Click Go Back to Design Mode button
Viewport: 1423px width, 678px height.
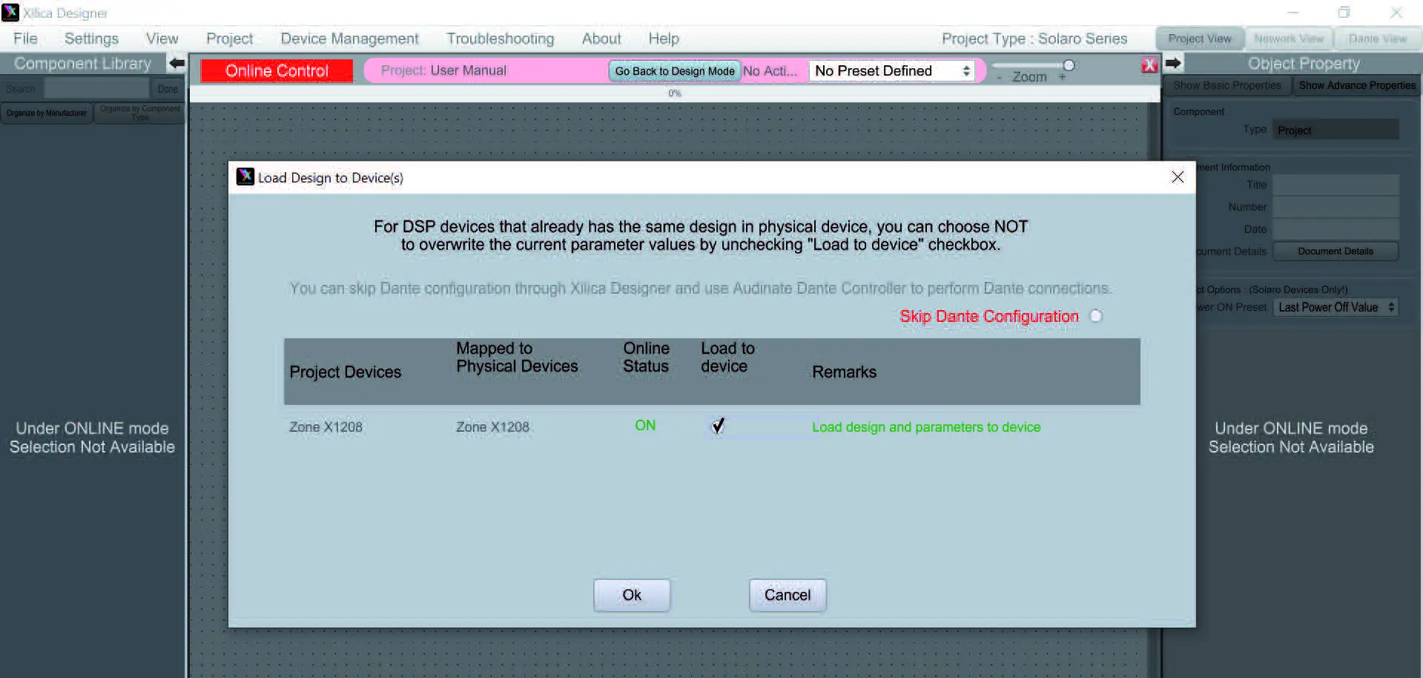point(675,71)
